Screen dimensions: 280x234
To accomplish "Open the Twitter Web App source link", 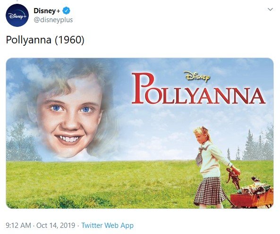I will pyautogui.click(x=108, y=225).
